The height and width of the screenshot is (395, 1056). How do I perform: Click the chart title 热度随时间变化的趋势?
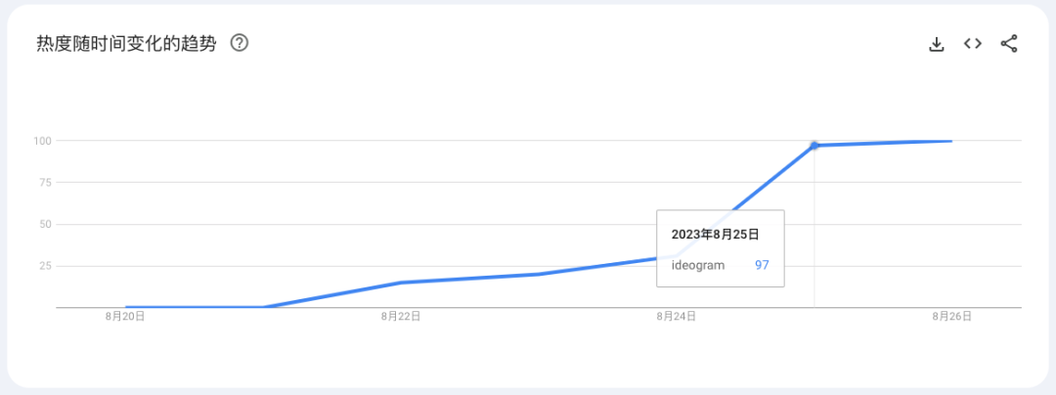pos(126,44)
